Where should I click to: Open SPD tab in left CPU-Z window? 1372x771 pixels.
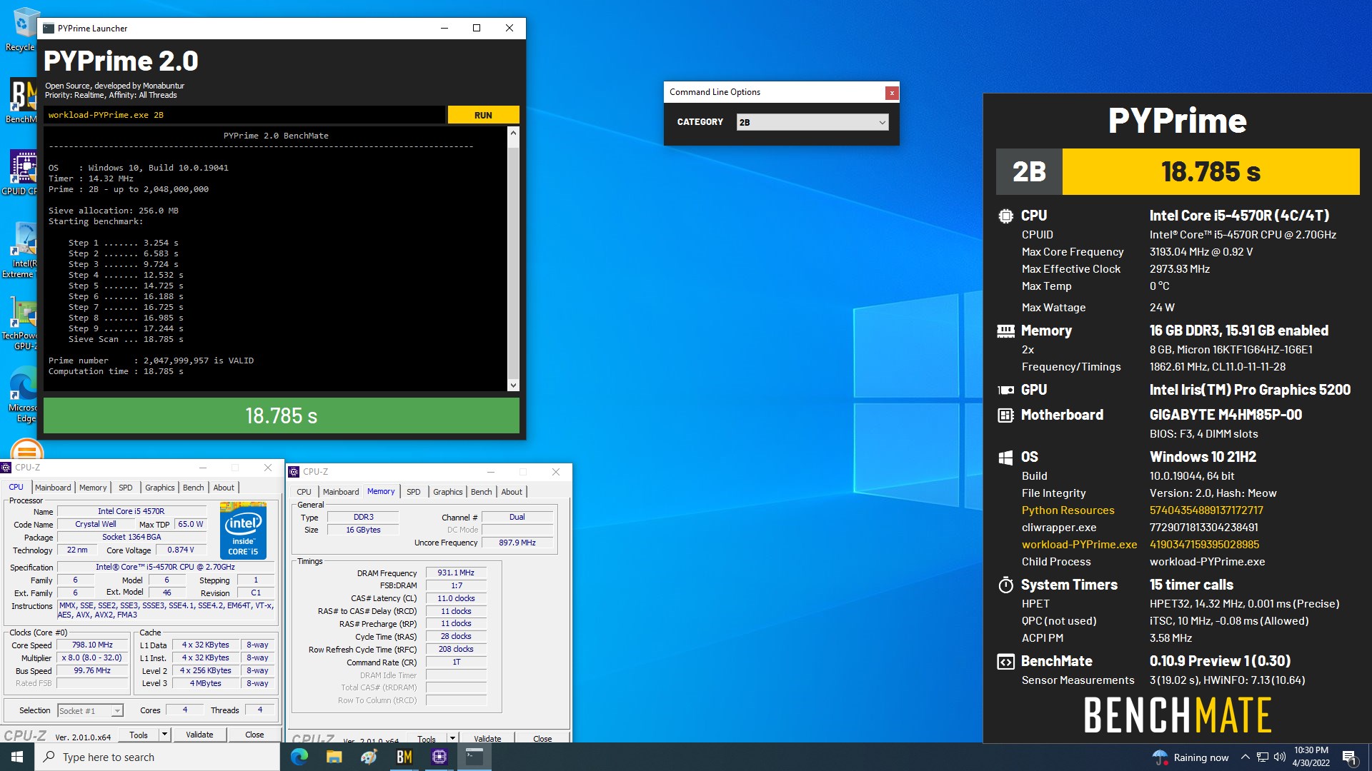[x=126, y=488]
